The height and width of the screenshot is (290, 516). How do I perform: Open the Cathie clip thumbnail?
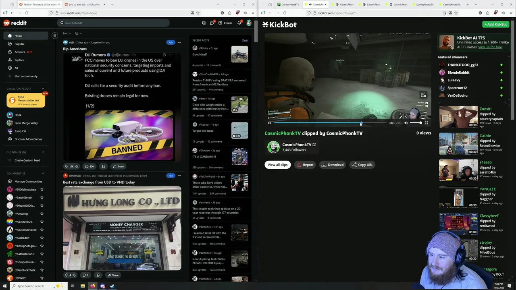[x=458, y=144]
